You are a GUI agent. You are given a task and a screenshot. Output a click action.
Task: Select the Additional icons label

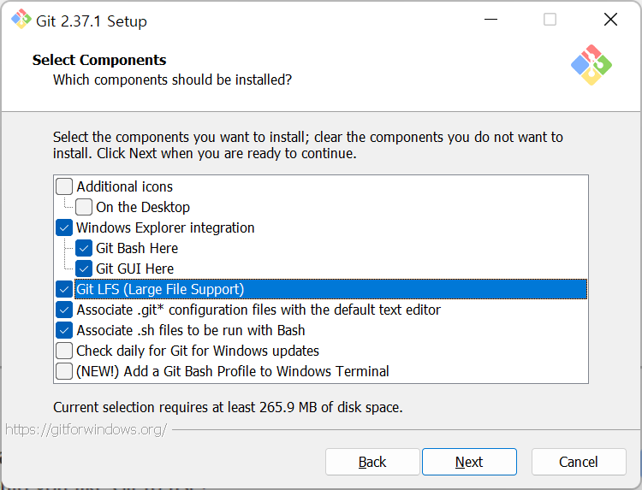click(124, 187)
